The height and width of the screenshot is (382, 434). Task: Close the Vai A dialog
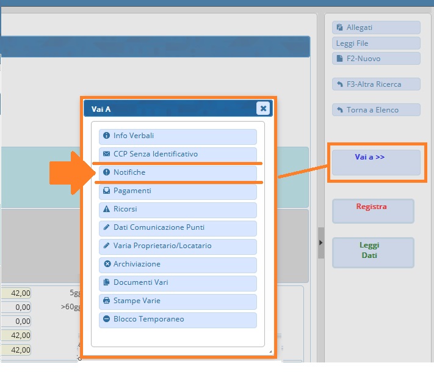point(263,109)
